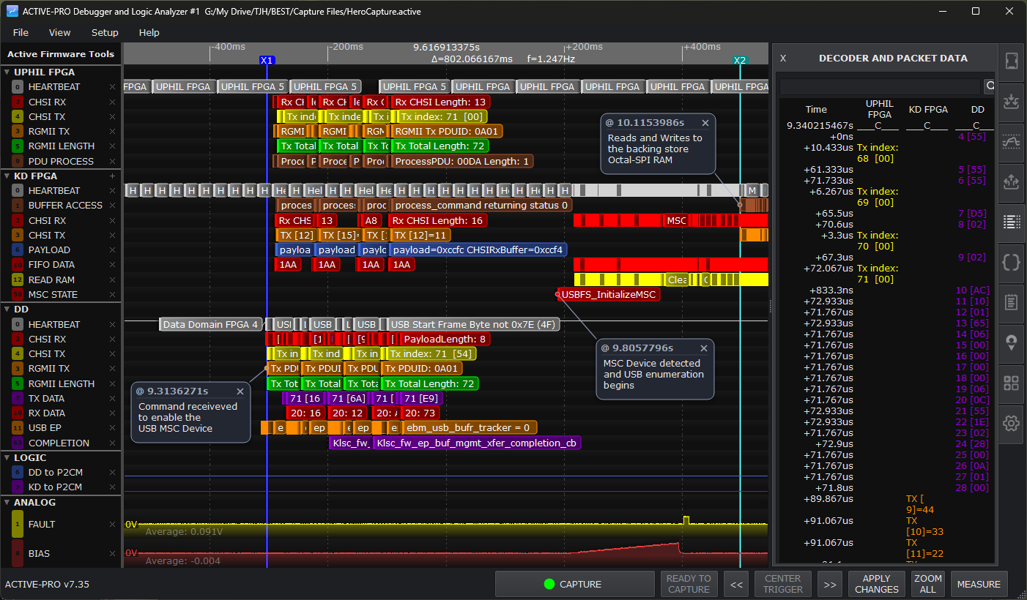Remove the COMPLETION channel
This screenshot has height=600, width=1027.
pos(112,443)
